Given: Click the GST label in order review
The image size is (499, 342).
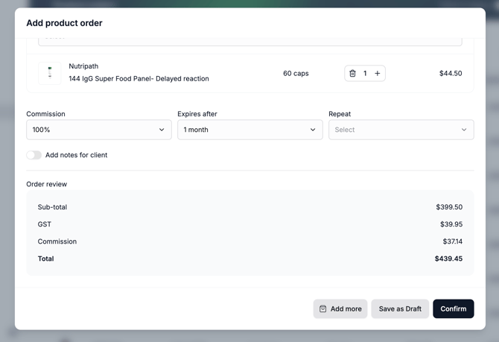Looking at the screenshot, I should (x=44, y=224).
